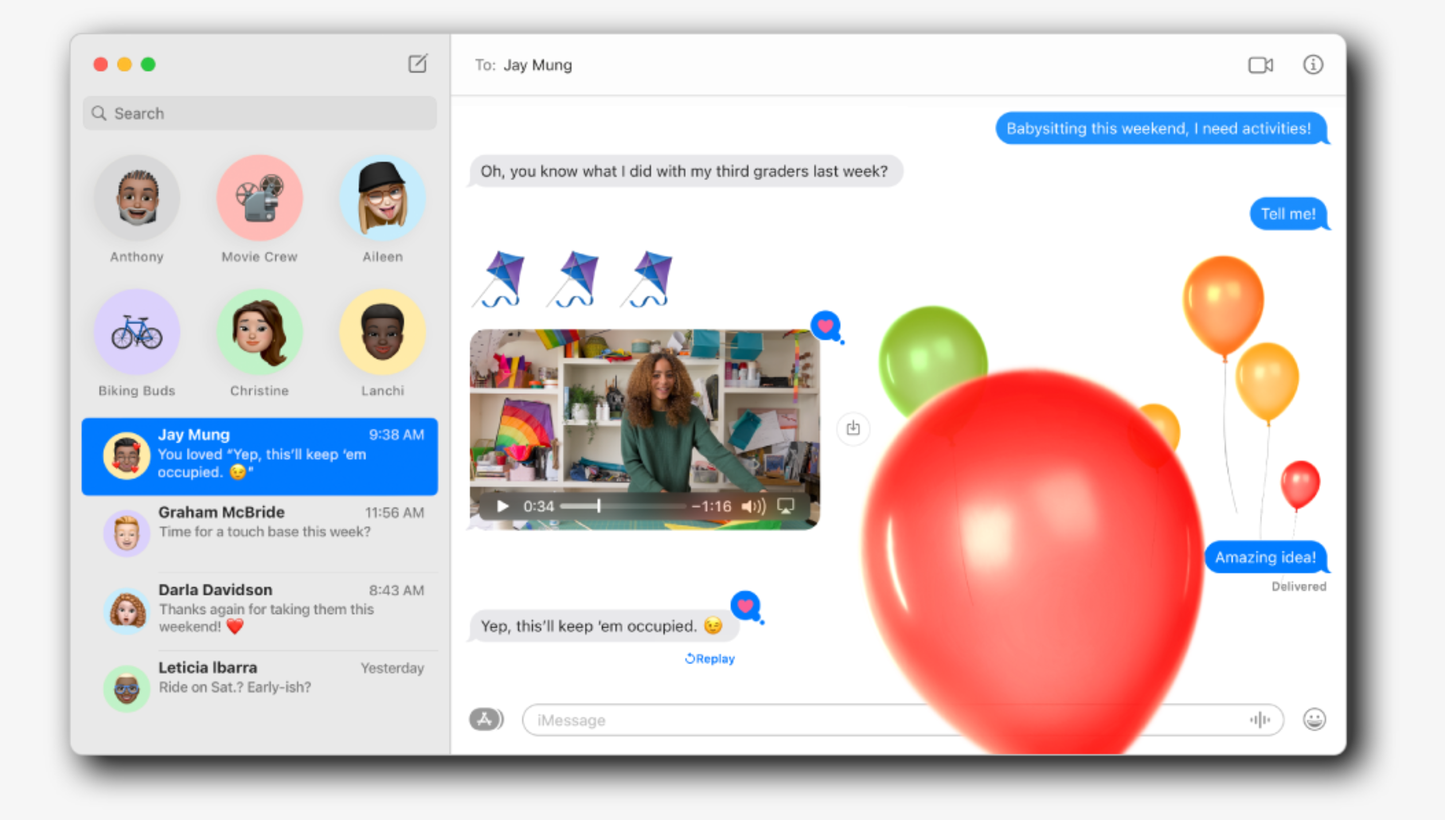Open conversation details info button
Screen dimensions: 1445x820
coord(1313,65)
